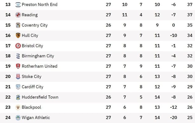The height and width of the screenshot is (123, 195).
Task: Click the Preston North End club crest
Action: point(18,4)
